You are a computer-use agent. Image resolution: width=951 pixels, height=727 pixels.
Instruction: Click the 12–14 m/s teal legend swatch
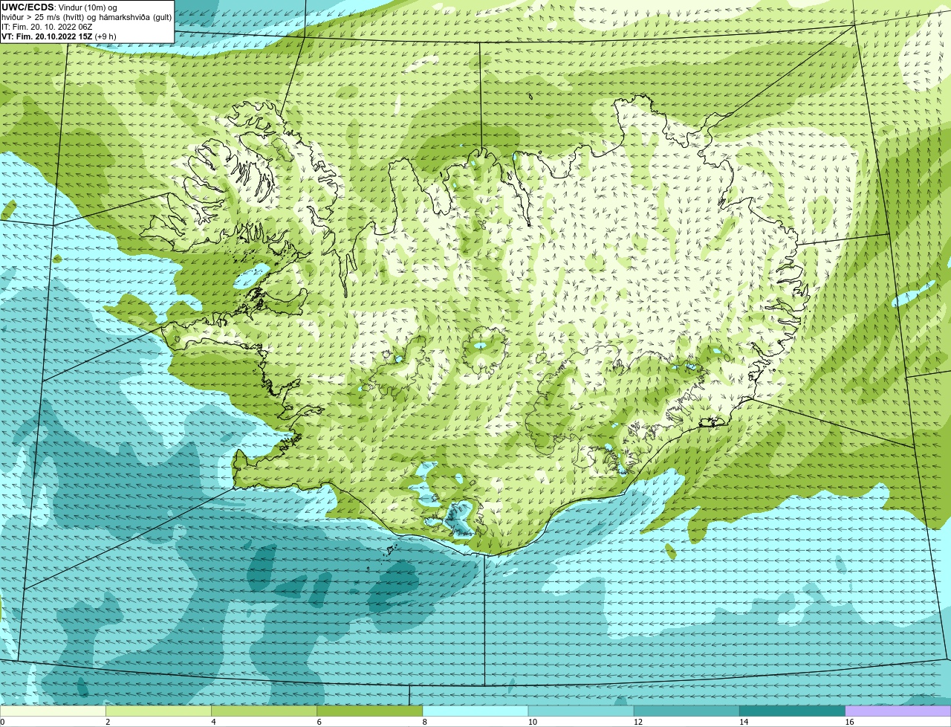[687, 711]
